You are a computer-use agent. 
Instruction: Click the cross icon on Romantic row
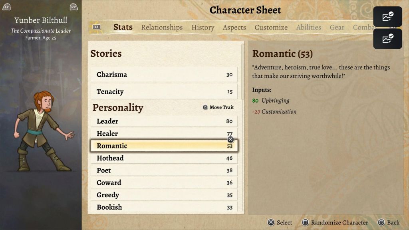(x=230, y=139)
